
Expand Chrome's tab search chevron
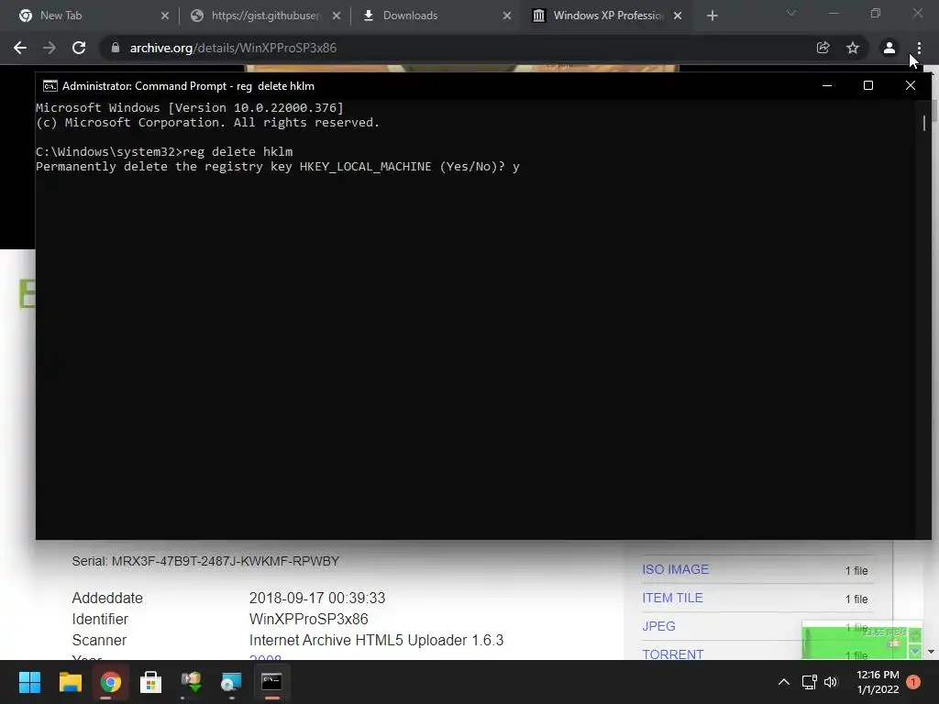[791, 13]
